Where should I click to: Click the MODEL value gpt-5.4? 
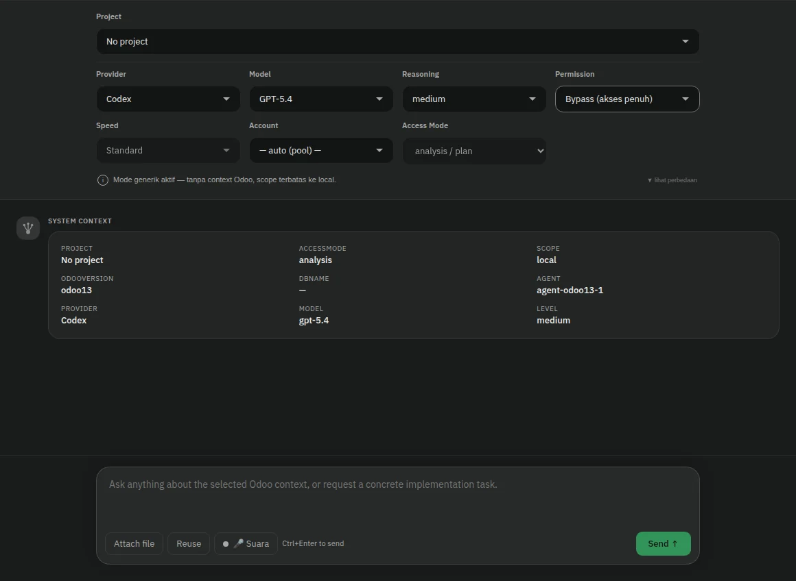coord(314,321)
